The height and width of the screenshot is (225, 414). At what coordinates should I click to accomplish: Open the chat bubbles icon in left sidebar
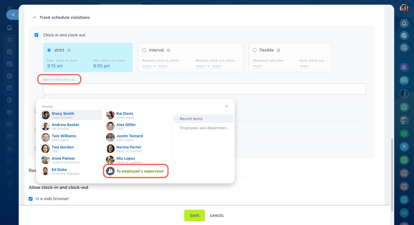click(10, 52)
